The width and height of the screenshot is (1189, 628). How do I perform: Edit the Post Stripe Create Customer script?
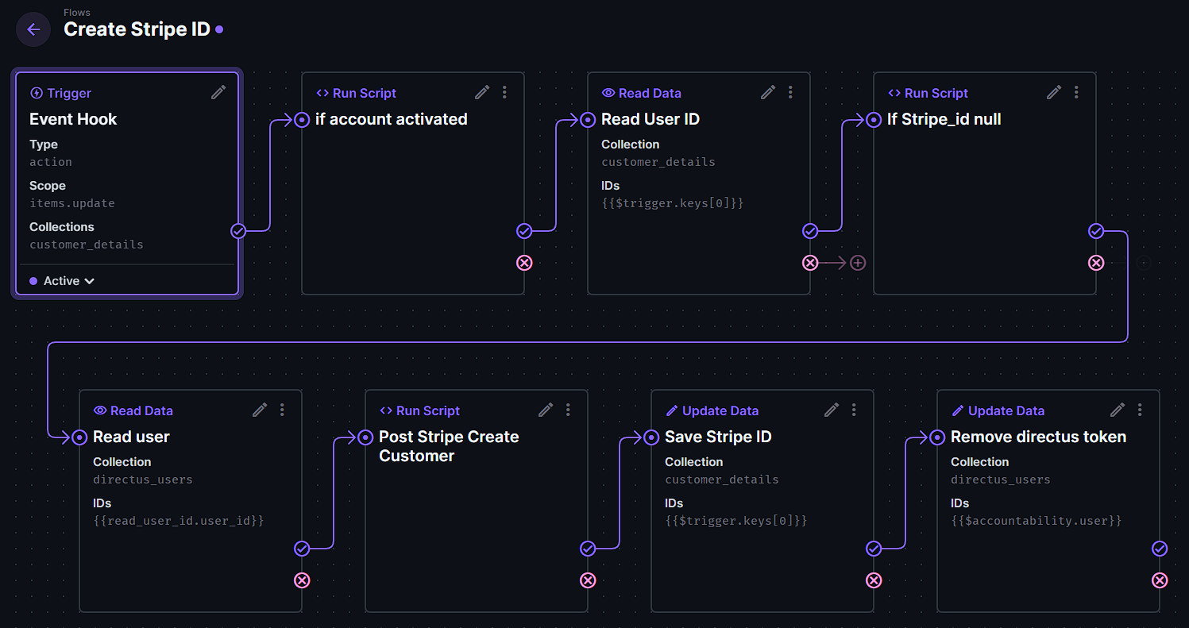pos(546,410)
